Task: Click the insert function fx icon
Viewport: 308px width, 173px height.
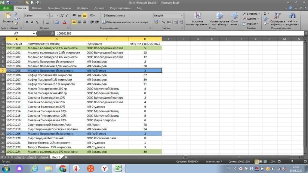Action: tap(52, 34)
